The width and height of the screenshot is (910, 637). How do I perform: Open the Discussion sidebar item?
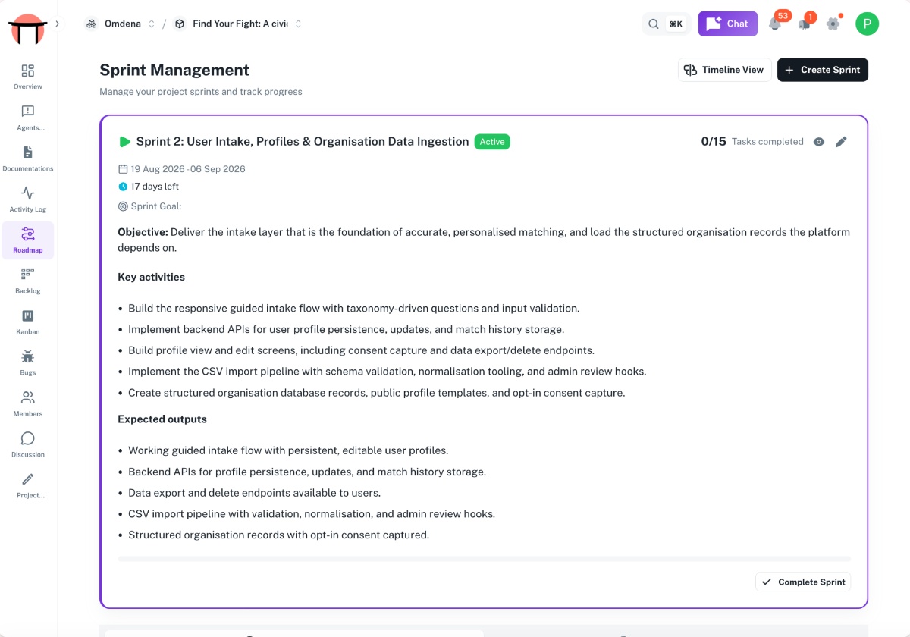pos(28,444)
